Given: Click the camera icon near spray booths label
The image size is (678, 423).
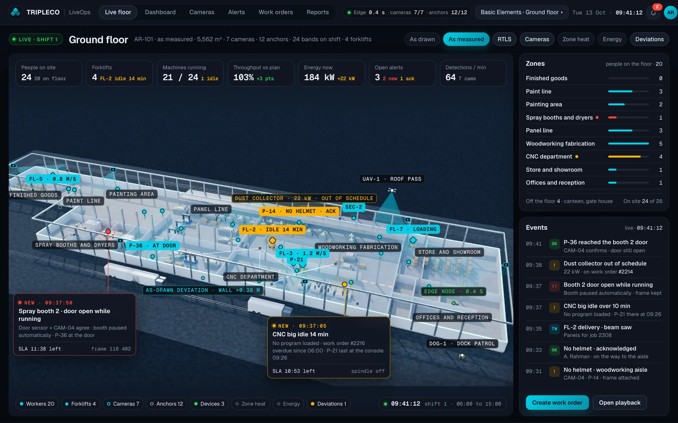Looking at the screenshot, I should click(120, 240).
